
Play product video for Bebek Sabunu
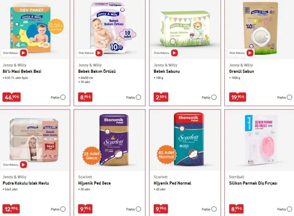[174, 53]
